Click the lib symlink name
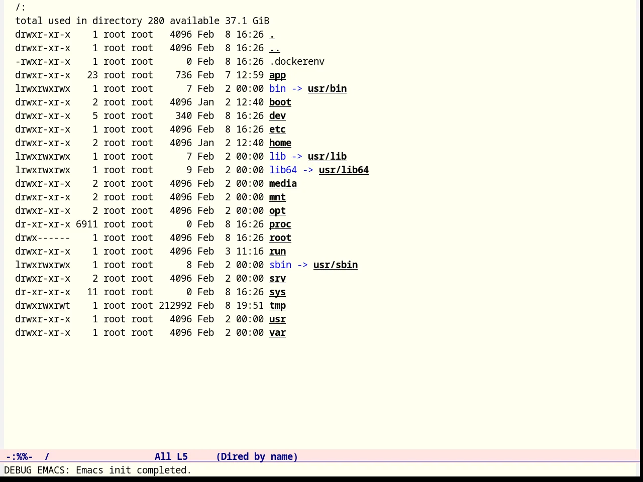 tap(277, 157)
